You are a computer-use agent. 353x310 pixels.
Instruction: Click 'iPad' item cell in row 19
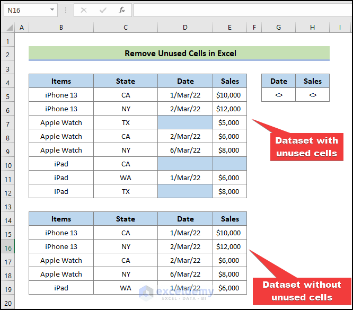coord(61,288)
